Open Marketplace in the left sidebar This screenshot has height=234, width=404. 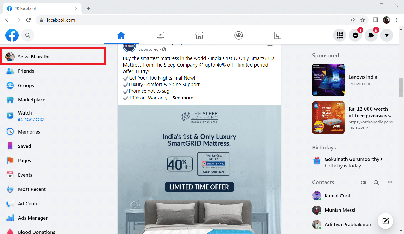(32, 100)
